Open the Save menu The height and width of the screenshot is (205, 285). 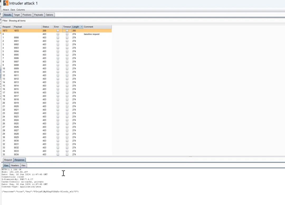pos(13,10)
